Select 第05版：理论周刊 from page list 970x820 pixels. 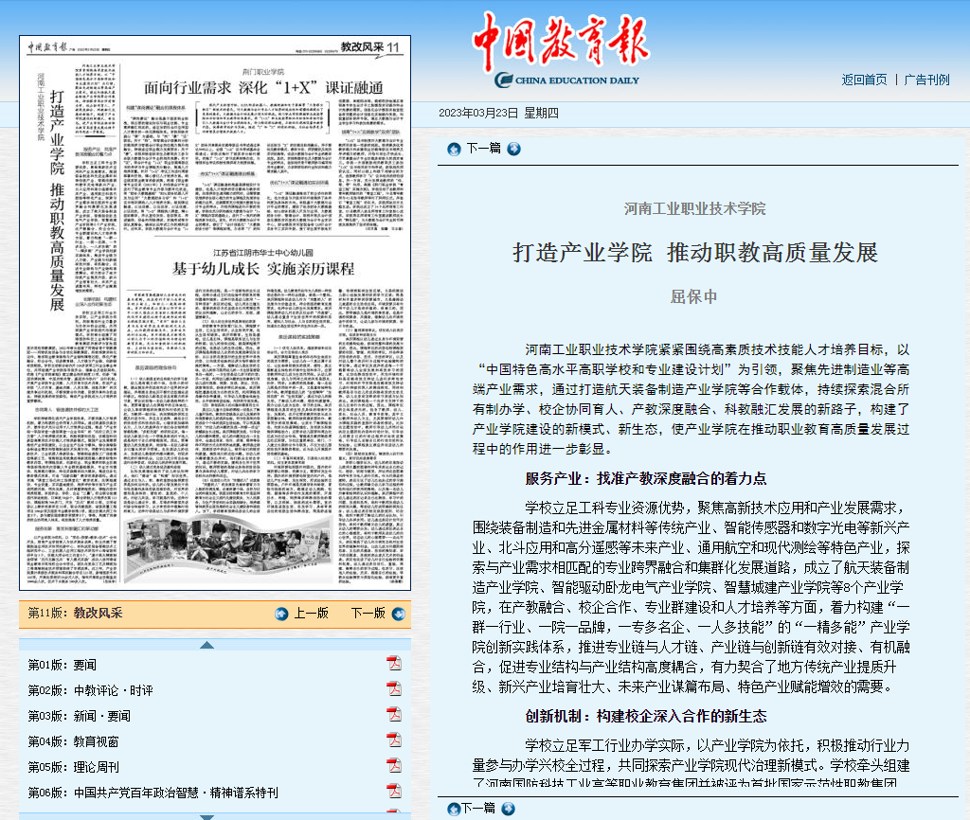74,767
